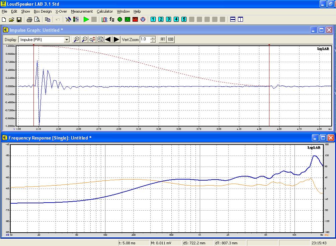Screen dimensions: 336x246
Task: Click the green circular oscilloscope icon
Action: pos(120,19)
